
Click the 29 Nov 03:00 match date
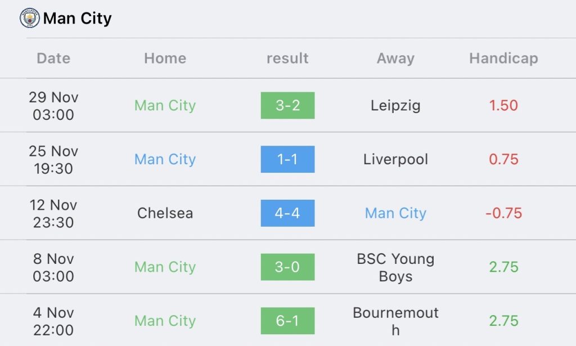click(x=53, y=106)
